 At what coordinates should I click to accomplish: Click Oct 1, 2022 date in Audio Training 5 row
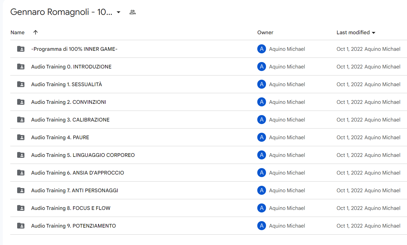pyautogui.click(x=350, y=155)
